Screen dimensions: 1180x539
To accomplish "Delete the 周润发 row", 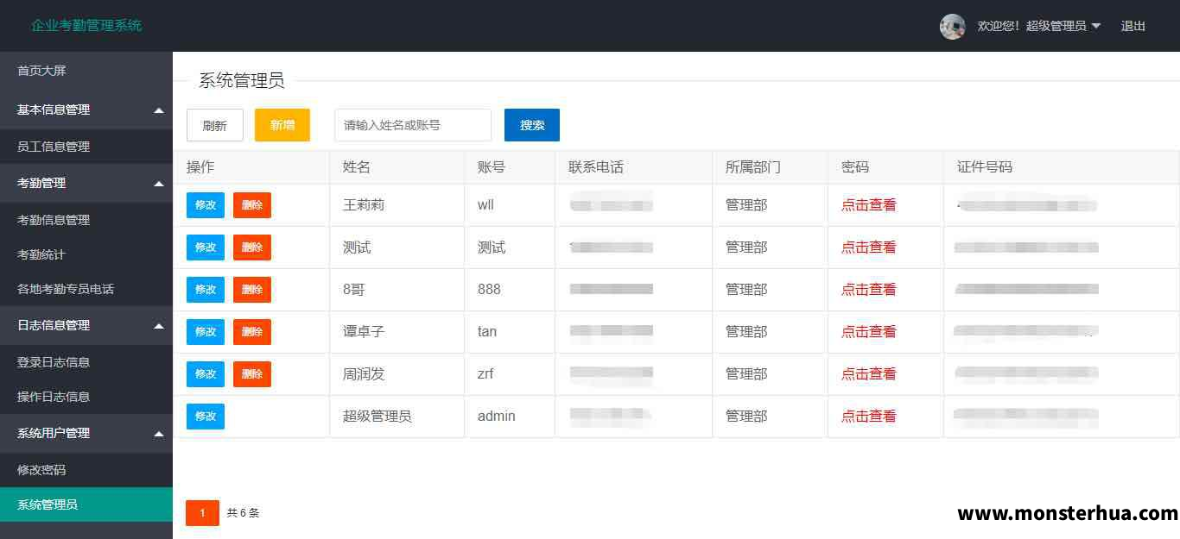I will (x=252, y=374).
